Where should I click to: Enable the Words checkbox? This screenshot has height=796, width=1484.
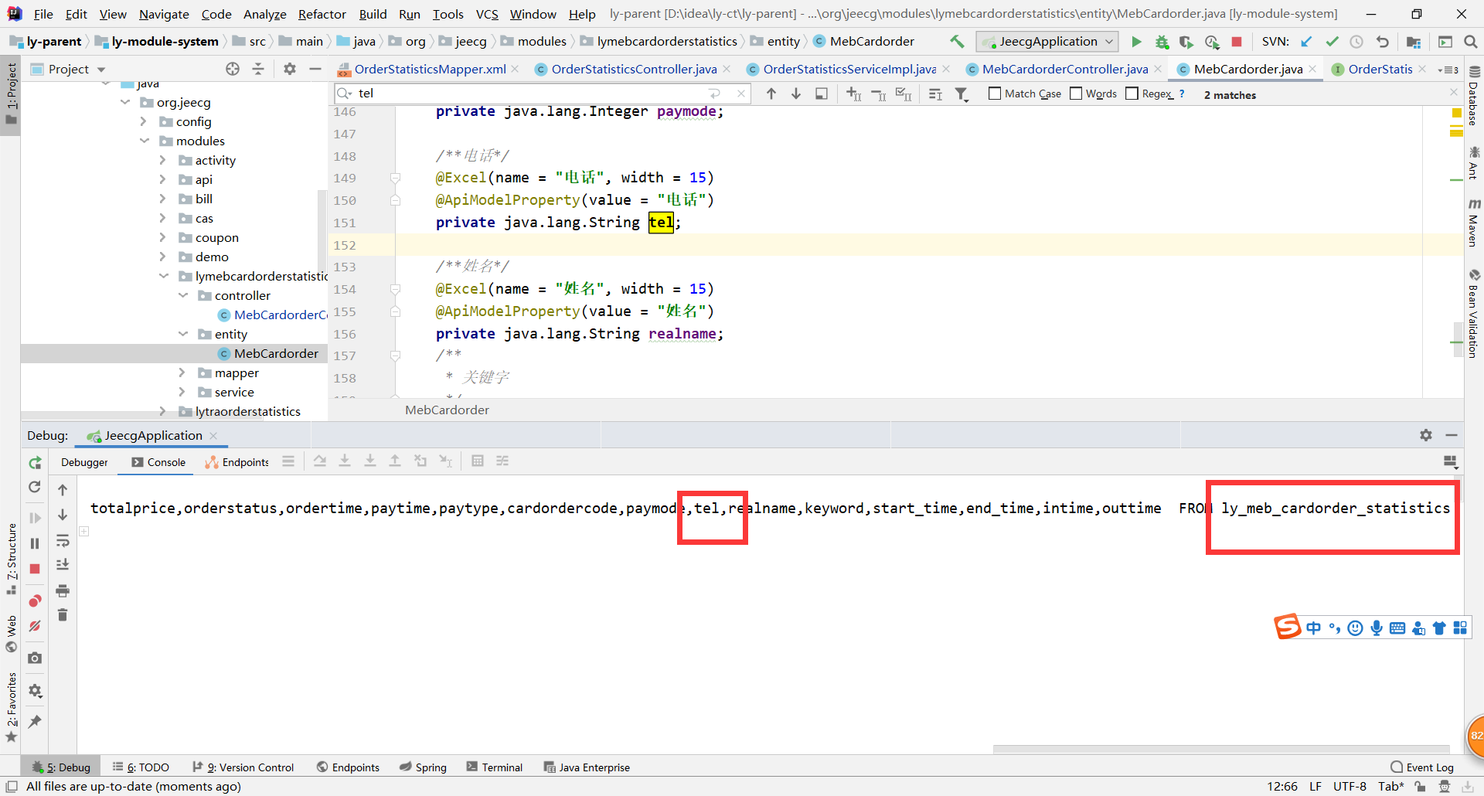(1076, 94)
